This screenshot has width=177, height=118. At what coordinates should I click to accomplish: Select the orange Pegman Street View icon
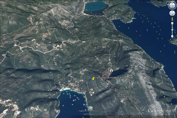coord(172,19)
